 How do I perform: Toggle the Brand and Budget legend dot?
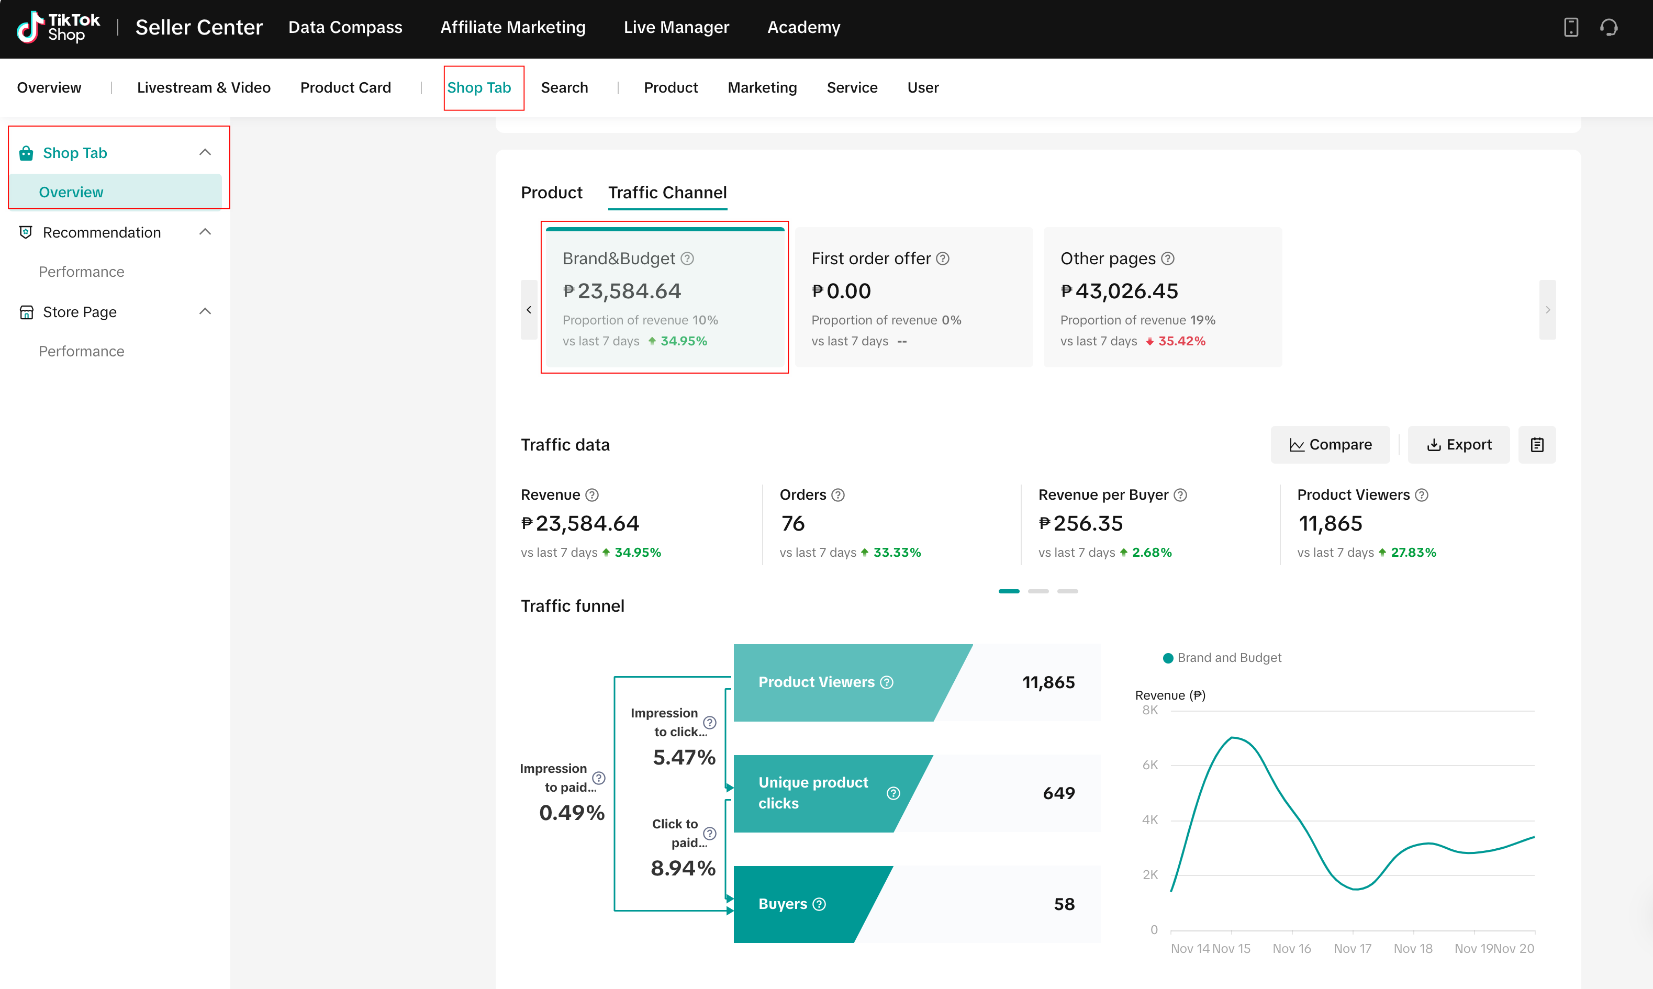(1168, 658)
